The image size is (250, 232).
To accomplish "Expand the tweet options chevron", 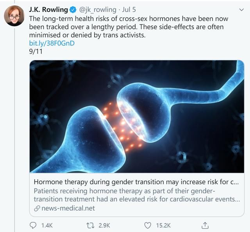I will tap(241, 9).
